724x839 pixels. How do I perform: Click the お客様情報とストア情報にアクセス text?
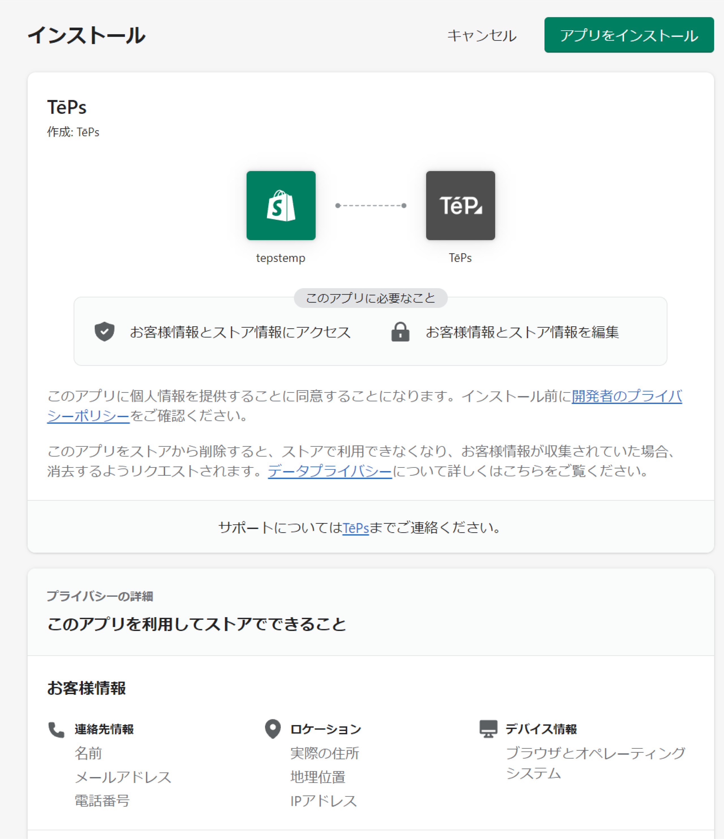[240, 332]
